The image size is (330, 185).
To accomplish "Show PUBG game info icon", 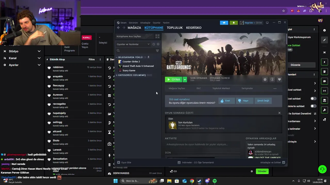I will click(272, 79).
